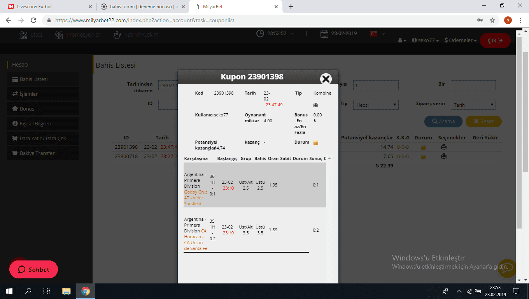Click the yellow Reset button

(x=483, y=121)
